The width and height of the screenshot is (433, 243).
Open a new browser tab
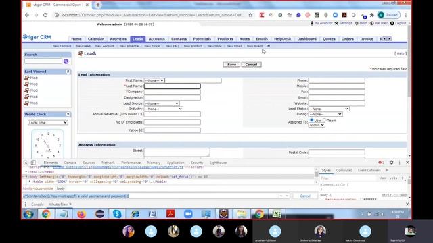[97, 5]
